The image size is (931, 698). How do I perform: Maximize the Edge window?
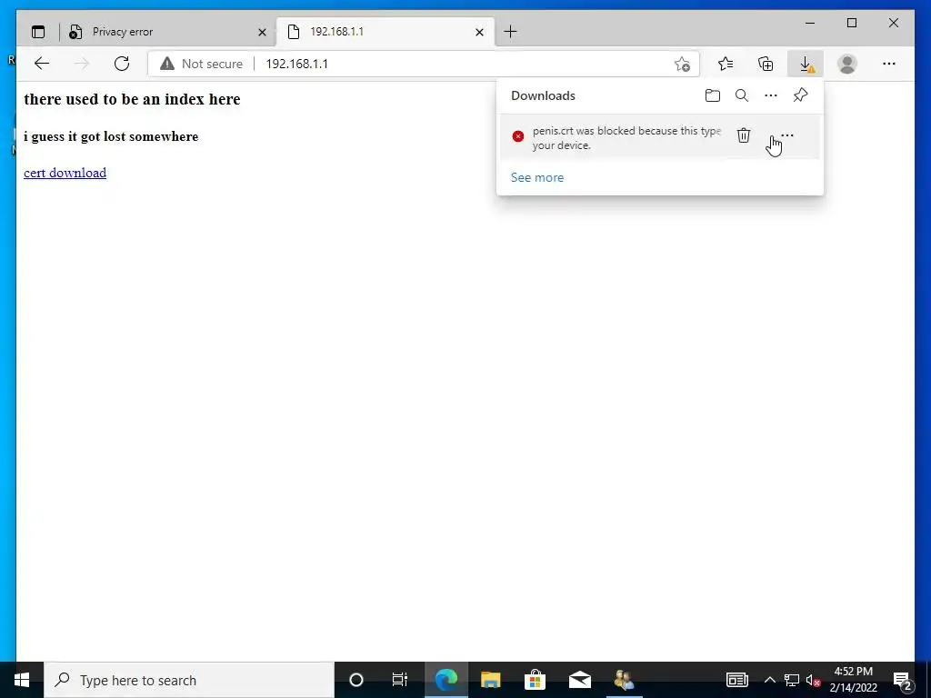click(851, 23)
